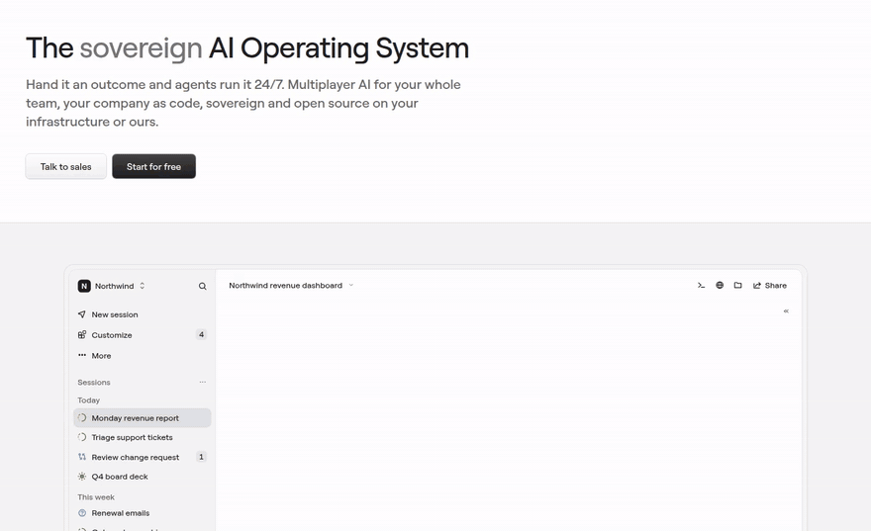Viewport: 871px width, 531px height.
Task: Click the Today group label
Action: click(88, 400)
